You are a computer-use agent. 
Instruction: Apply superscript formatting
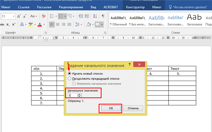point(14,24)
